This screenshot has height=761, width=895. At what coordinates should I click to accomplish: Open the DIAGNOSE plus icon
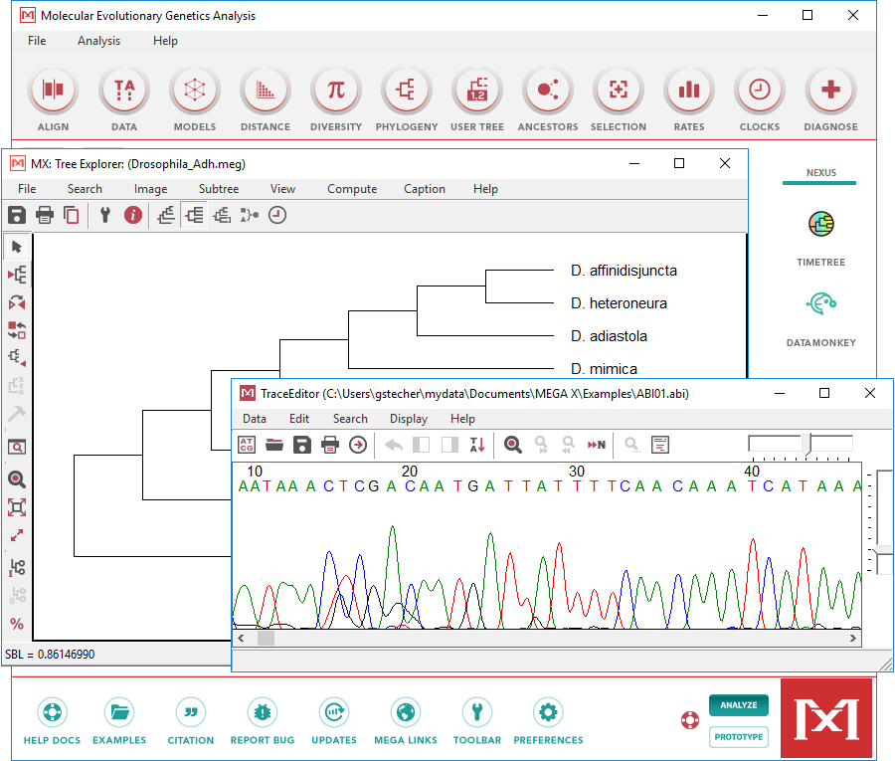click(x=830, y=91)
